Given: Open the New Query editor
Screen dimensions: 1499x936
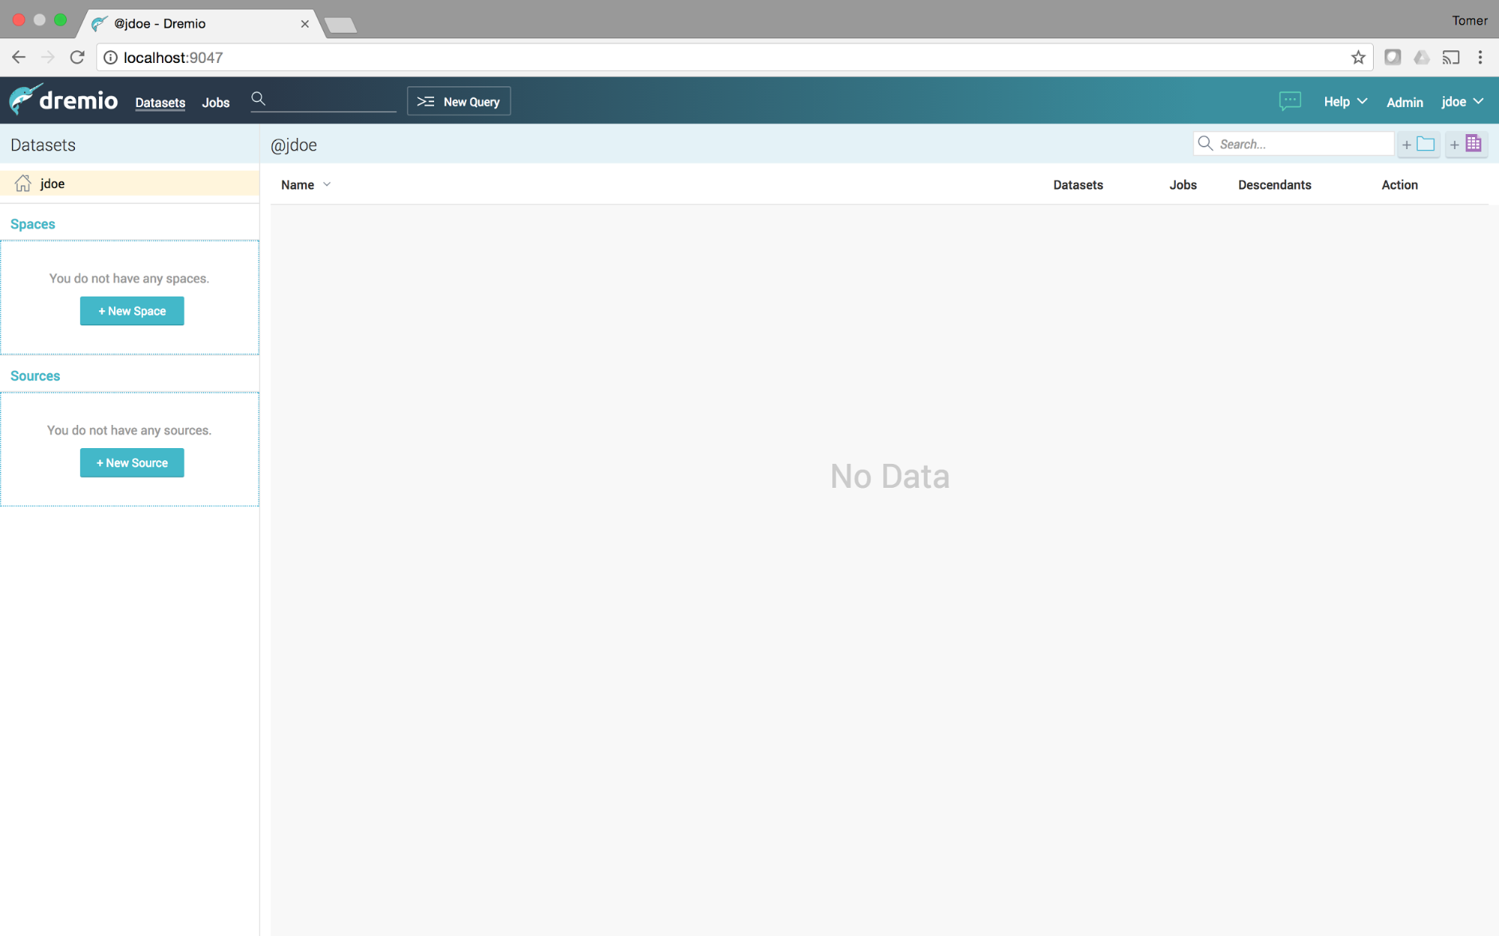Looking at the screenshot, I should [458, 101].
